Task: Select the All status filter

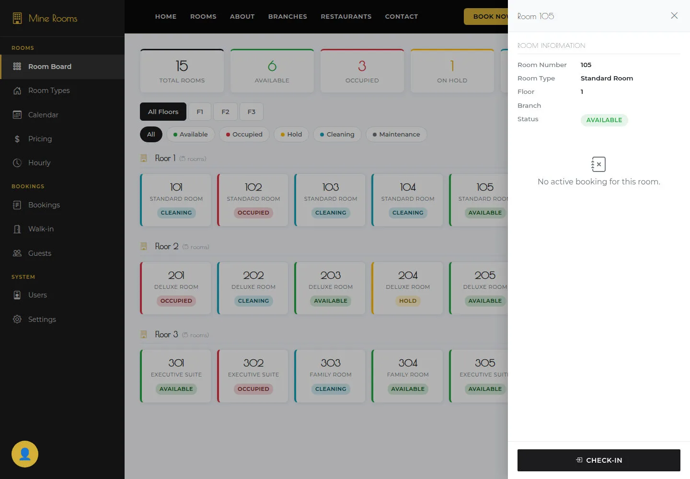Action: [x=151, y=134]
